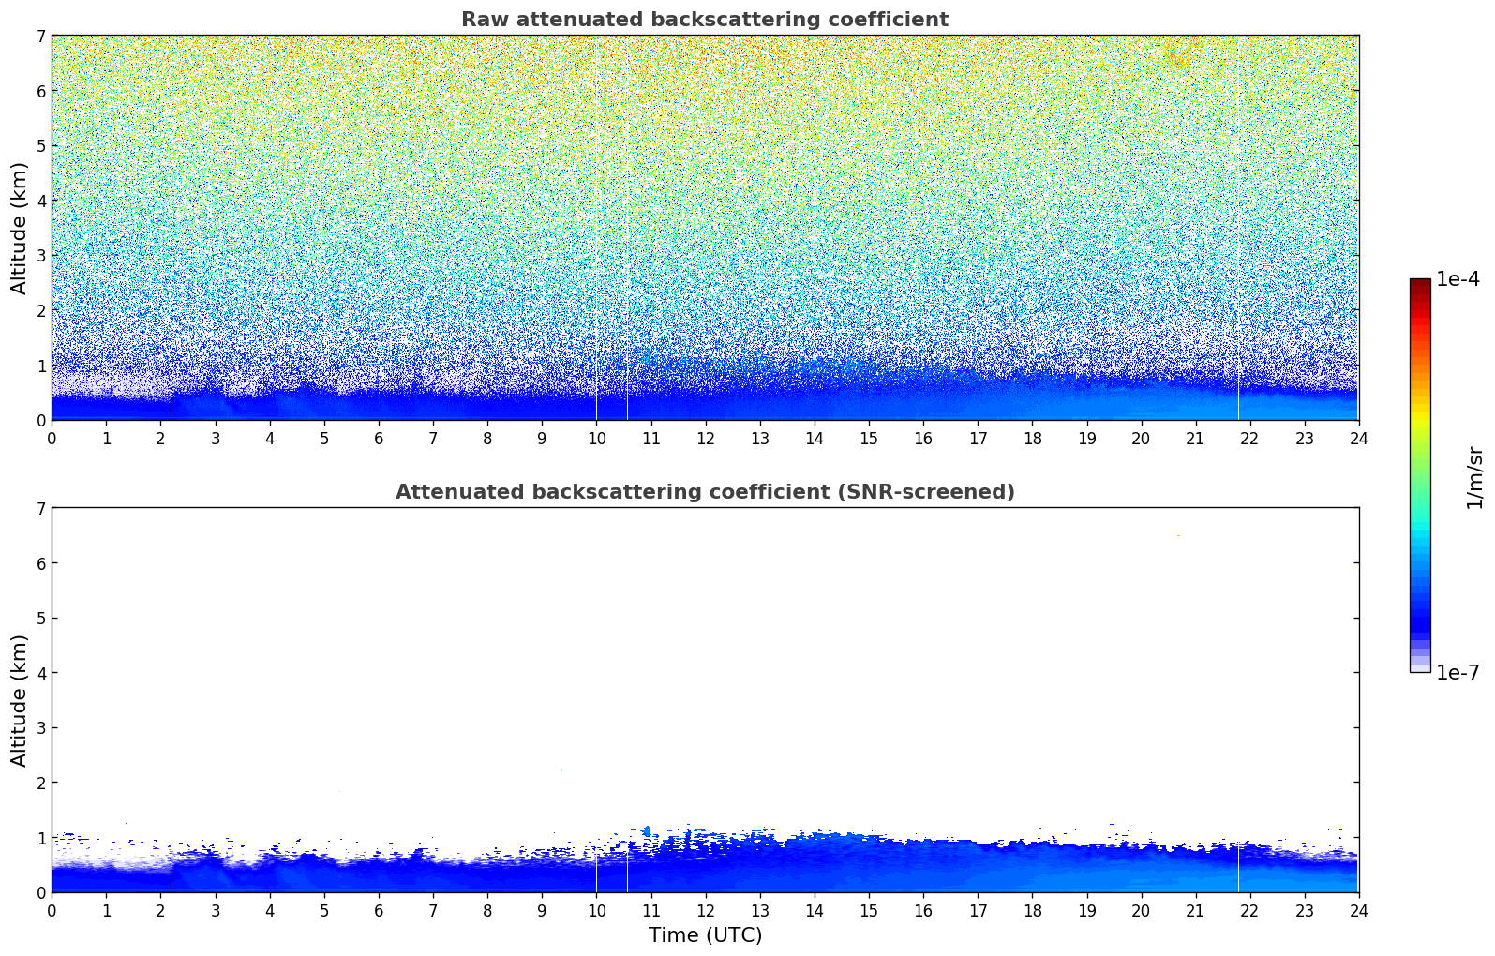Click the 'Time (UTC)' axis label
This screenshot has width=1495, height=956.
pyautogui.click(x=705, y=935)
